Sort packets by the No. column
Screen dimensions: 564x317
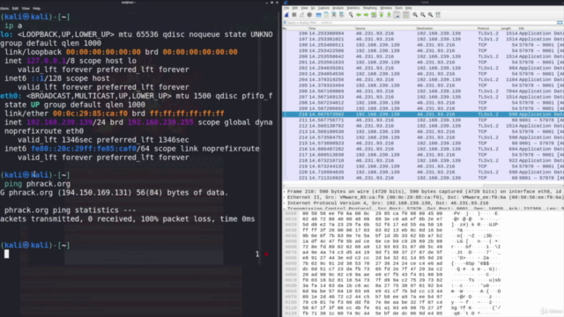tap(295, 28)
